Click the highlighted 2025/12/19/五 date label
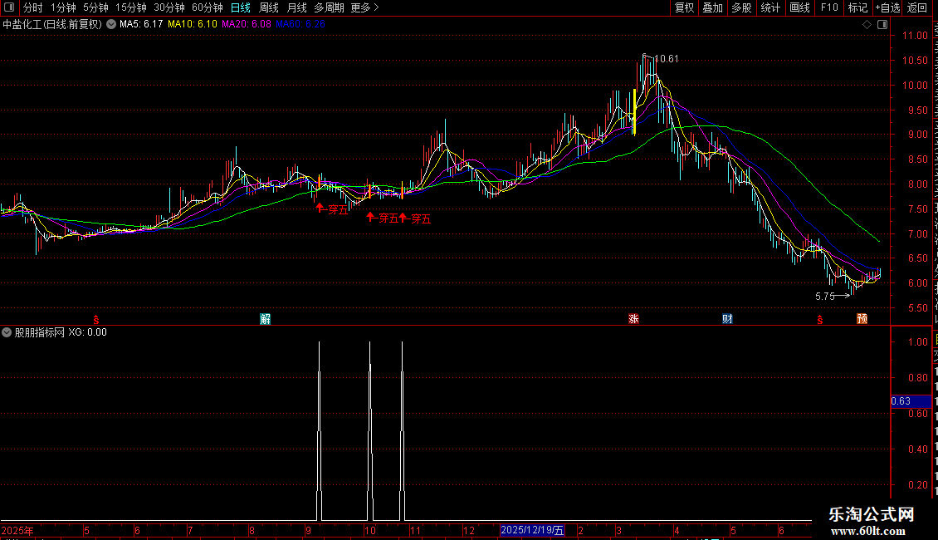The width and height of the screenshot is (938, 540). pos(532,530)
